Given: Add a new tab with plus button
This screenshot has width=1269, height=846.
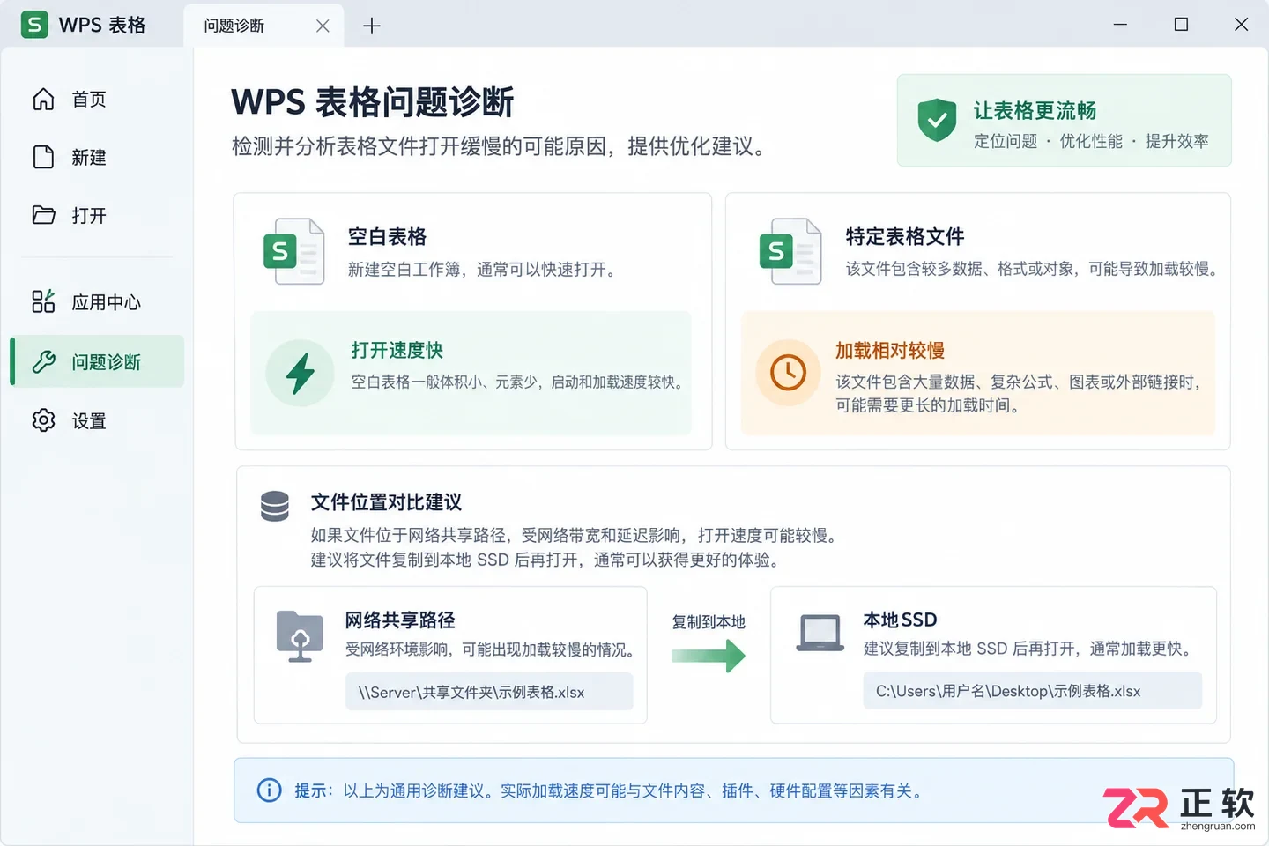Looking at the screenshot, I should click(372, 26).
